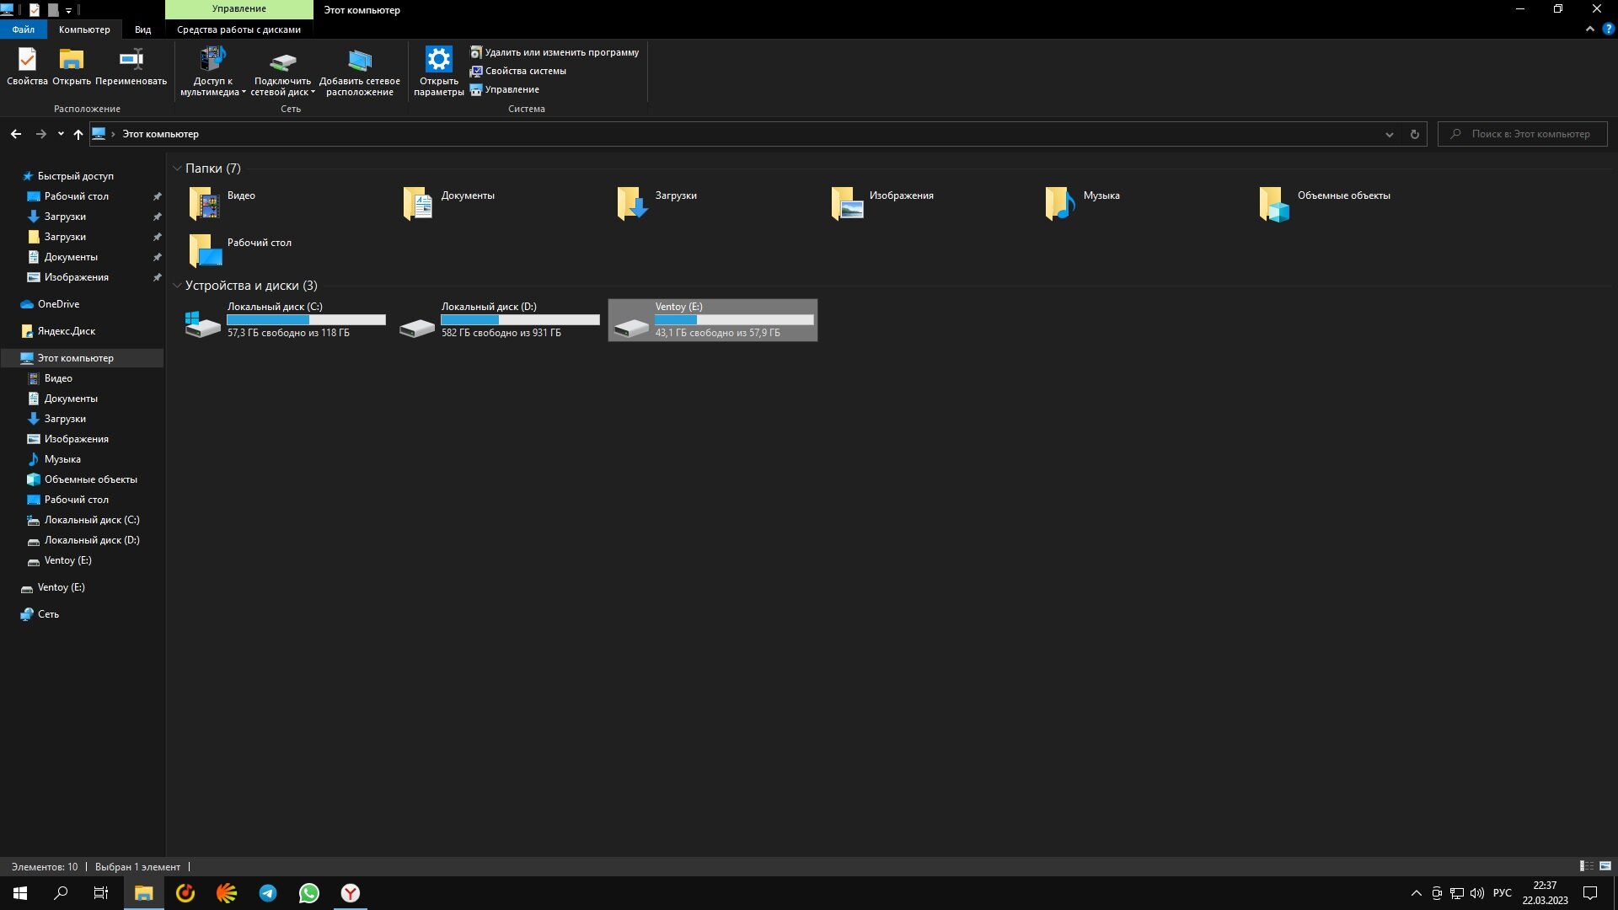
Task: Open Локальный диск (D:) in sidebar
Action: click(92, 540)
